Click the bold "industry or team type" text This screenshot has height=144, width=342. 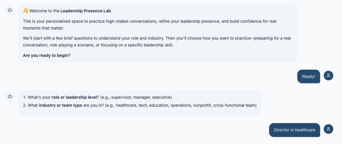(x=60, y=105)
